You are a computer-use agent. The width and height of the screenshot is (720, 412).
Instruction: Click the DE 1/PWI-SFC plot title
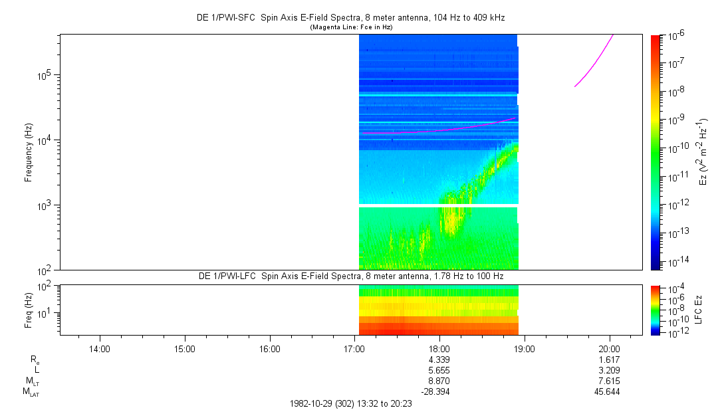[x=352, y=17]
